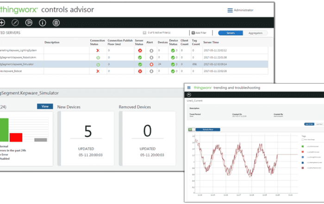Viewport: 324px width, 204px height.
Task: Click the grey bar in devices chart
Action: pos(41,140)
